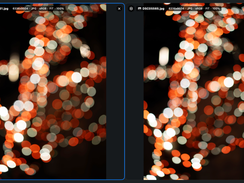Close the left comparison pane
Screen dimensions: 244x183
(x=119, y=9)
